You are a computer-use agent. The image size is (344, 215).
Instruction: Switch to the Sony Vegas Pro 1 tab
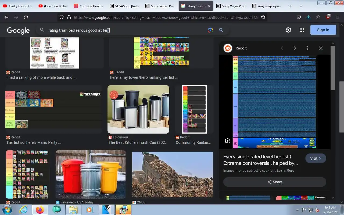(231, 6)
